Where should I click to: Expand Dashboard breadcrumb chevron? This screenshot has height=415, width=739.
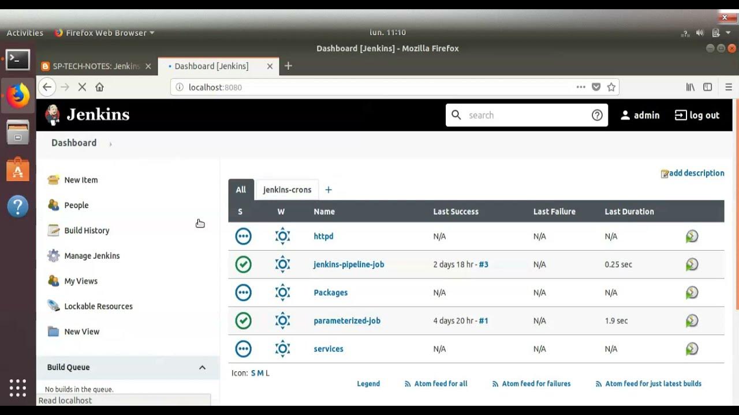click(x=110, y=144)
